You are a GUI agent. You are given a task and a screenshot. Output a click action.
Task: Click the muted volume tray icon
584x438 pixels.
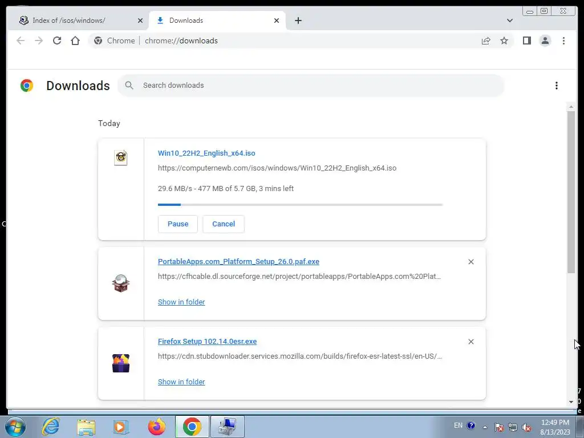(x=526, y=427)
